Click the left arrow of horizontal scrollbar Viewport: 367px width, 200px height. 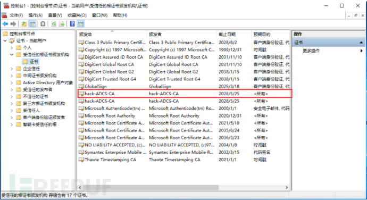[80, 187]
